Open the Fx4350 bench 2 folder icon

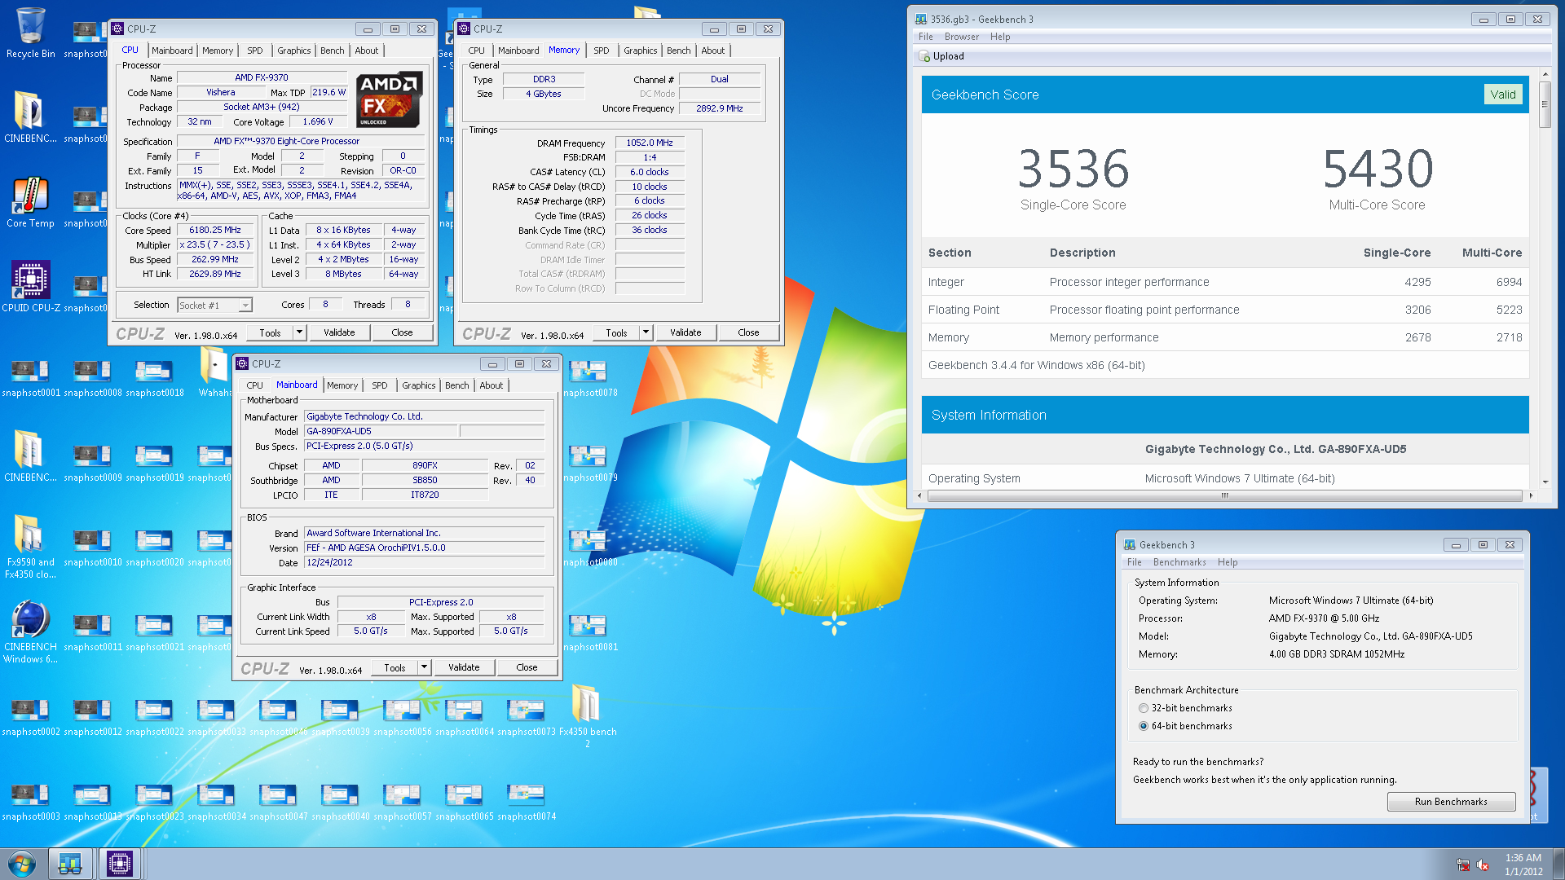click(x=587, y=715)
